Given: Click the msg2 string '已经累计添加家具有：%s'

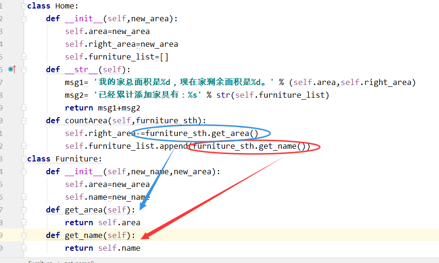Looking at the screenshot, I should (148, 95).
